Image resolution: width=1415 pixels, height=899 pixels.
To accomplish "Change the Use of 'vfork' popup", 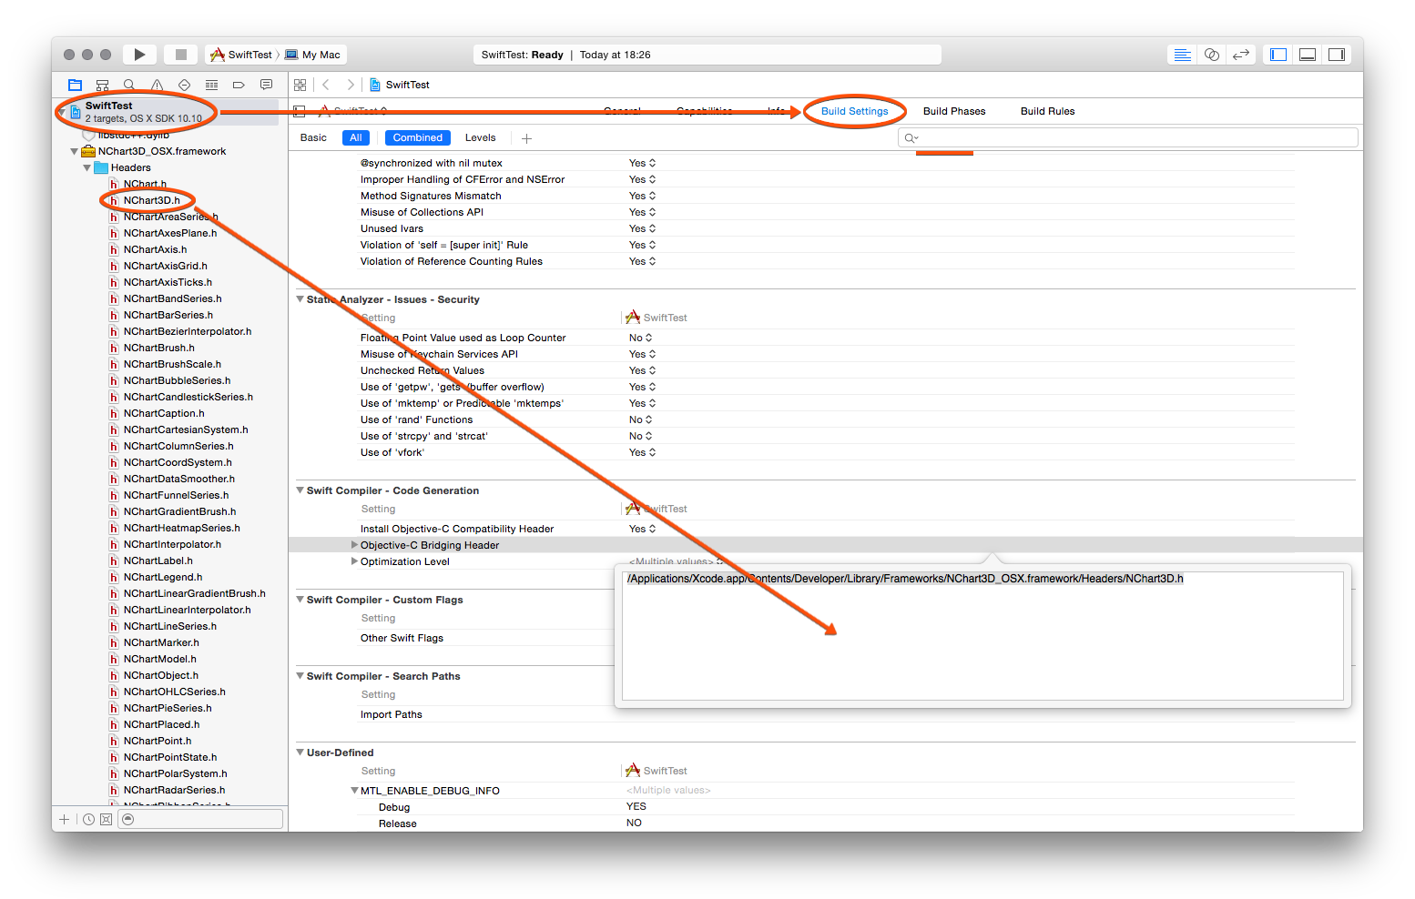I will coord(642,452).
